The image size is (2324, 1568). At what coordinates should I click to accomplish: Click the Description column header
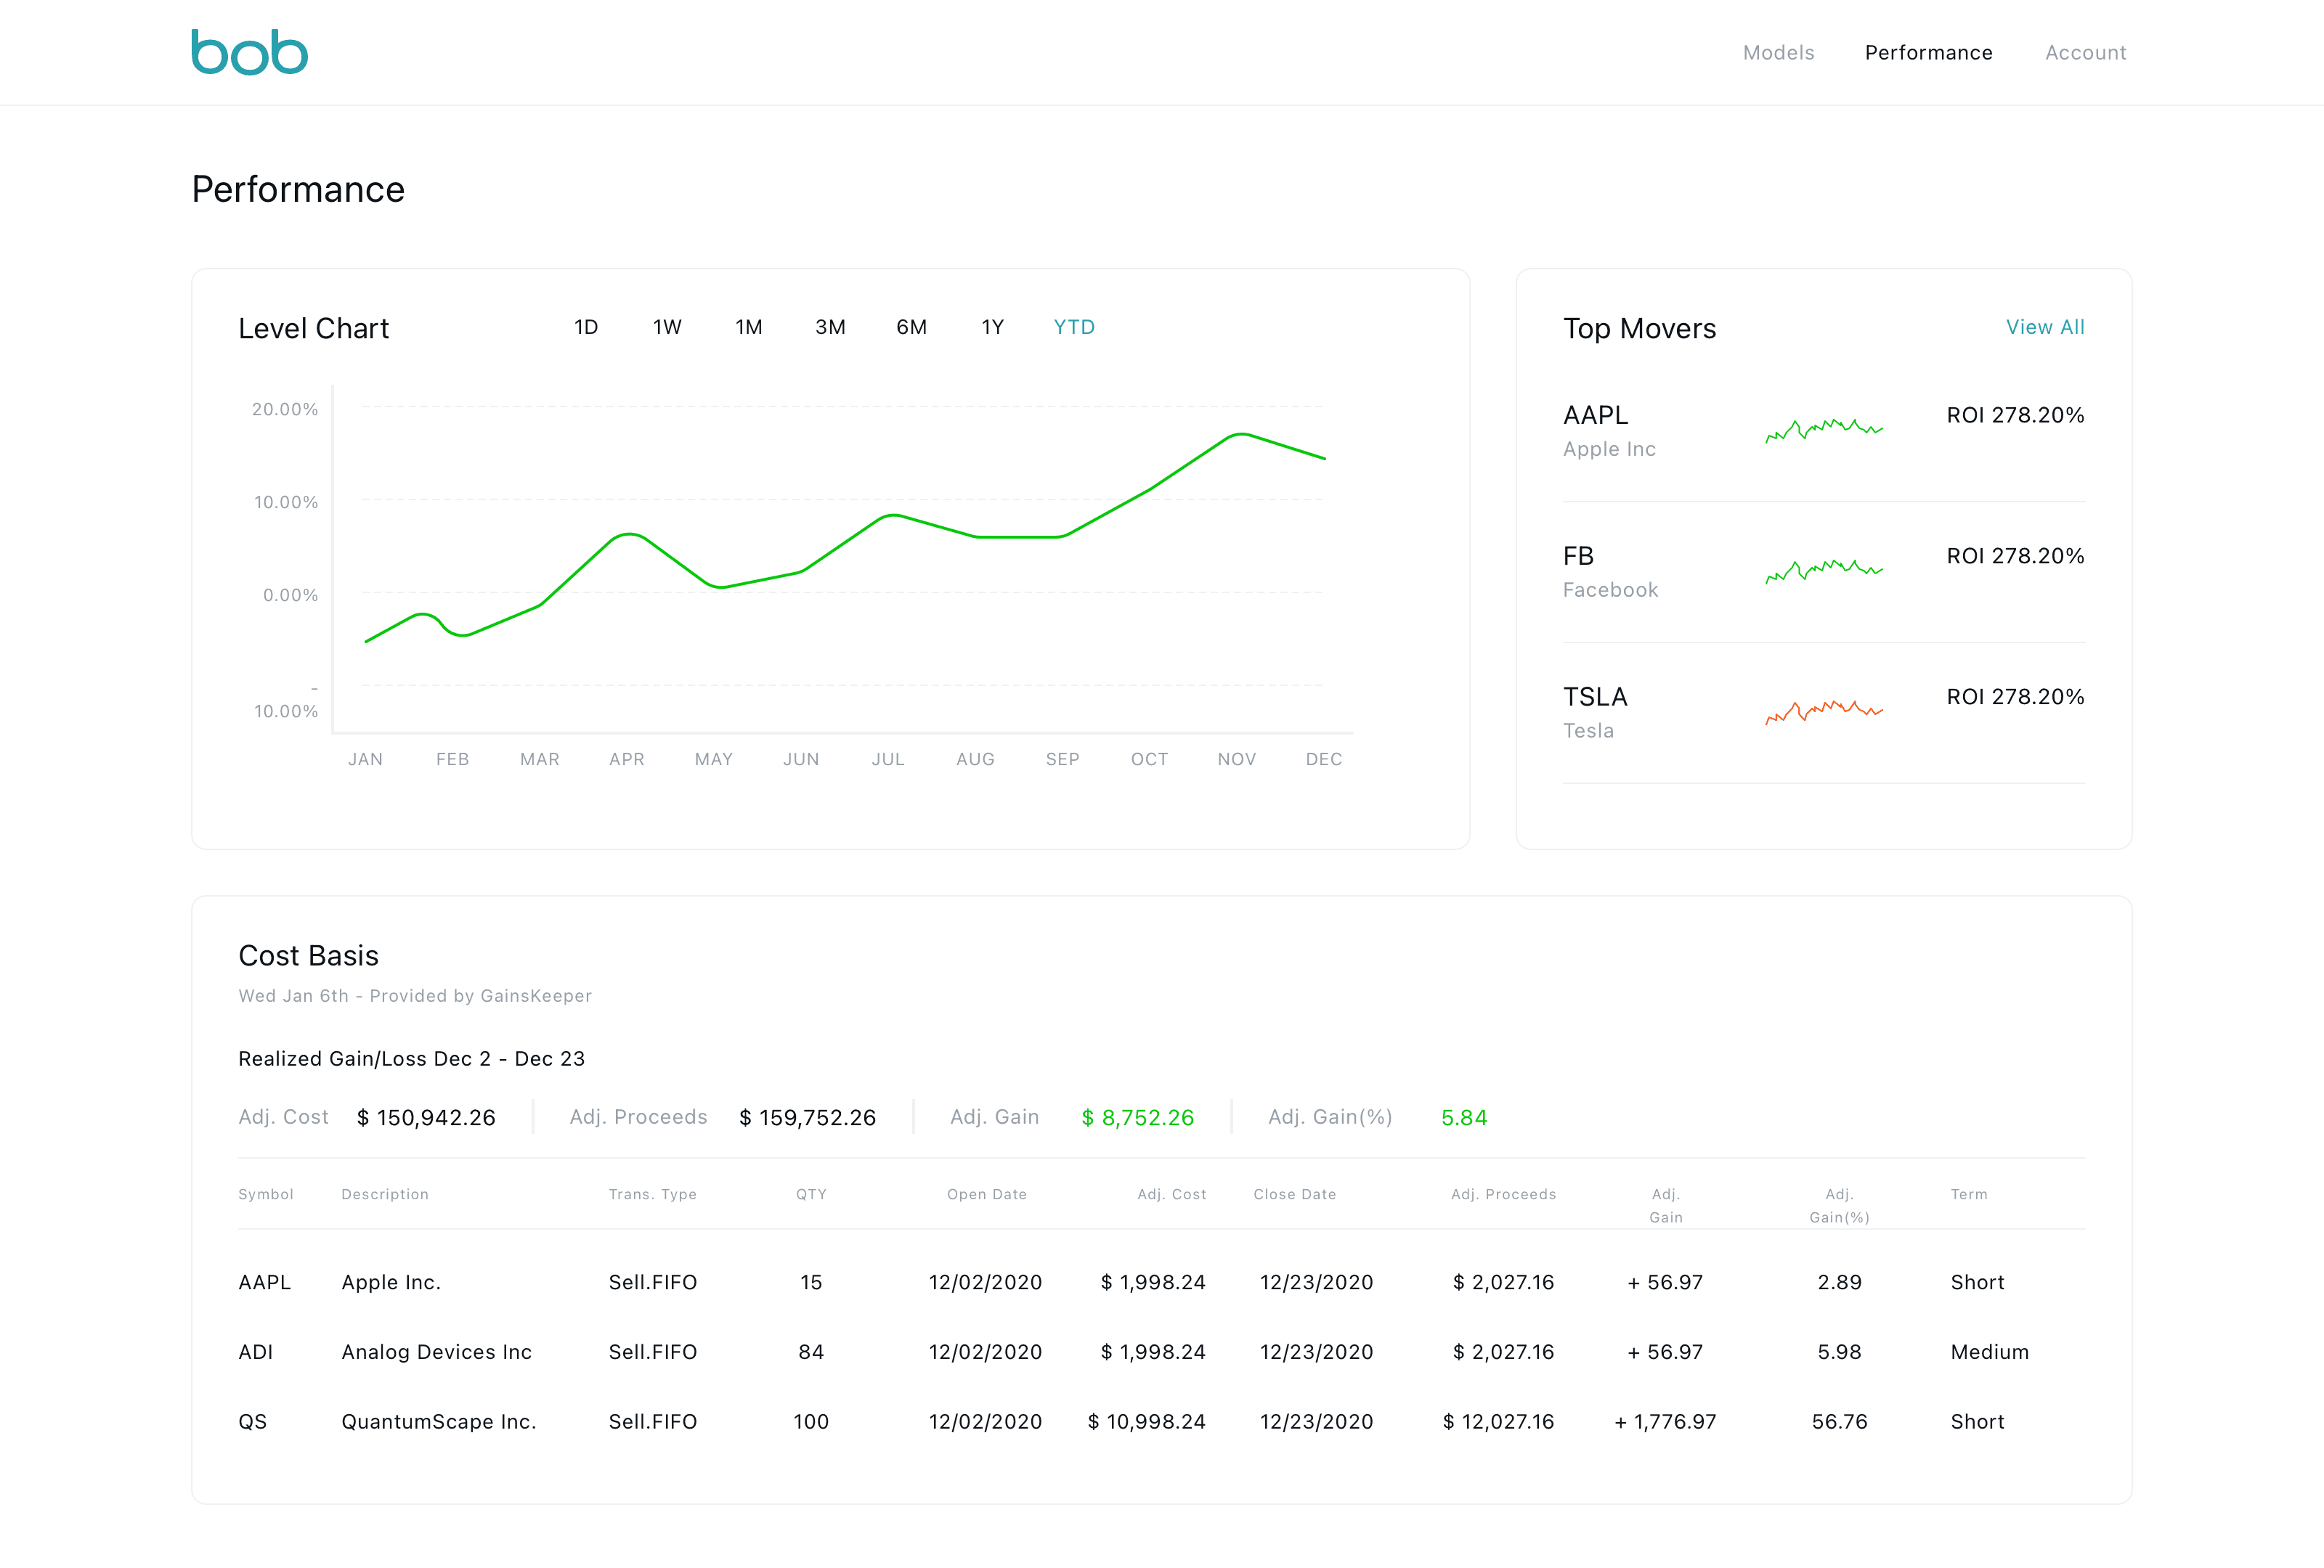point(385,1194)
